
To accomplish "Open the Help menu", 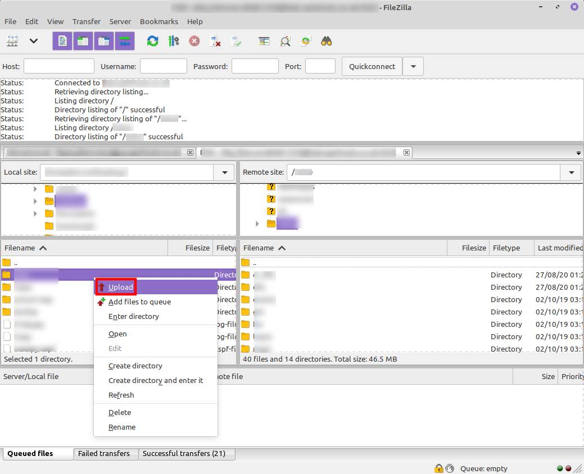I will click(x=195, y=21).
